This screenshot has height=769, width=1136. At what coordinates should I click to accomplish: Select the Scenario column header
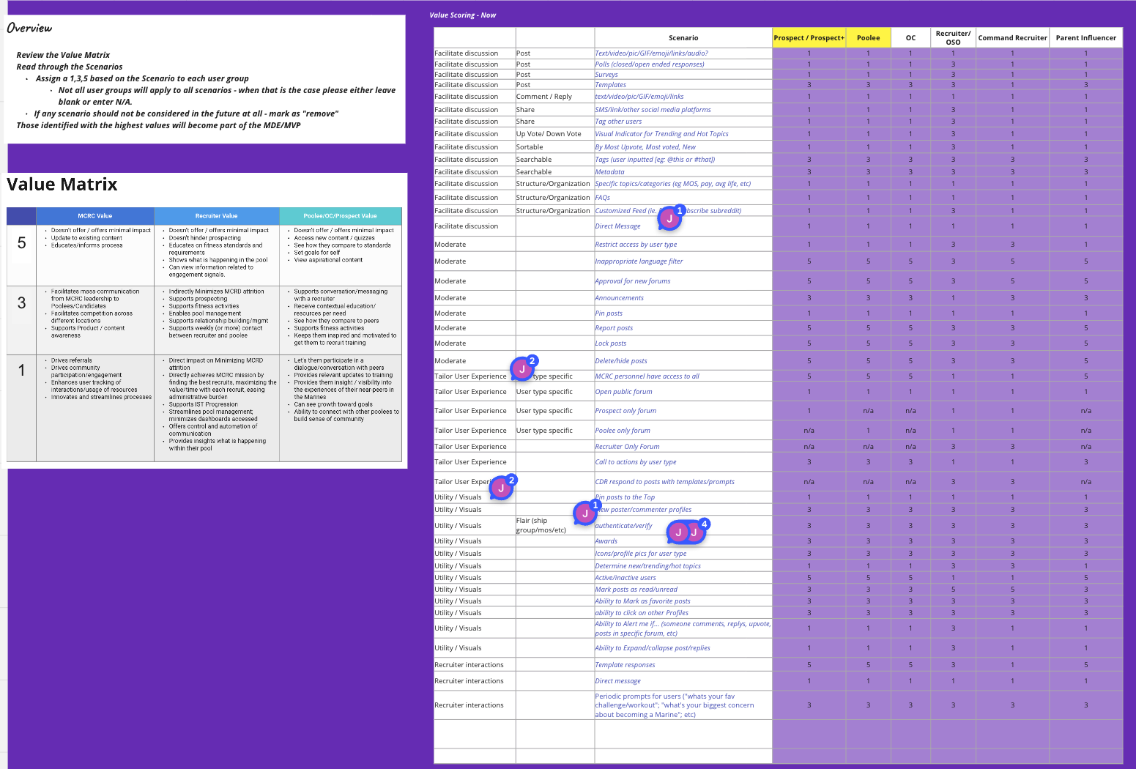pos(683,38)
